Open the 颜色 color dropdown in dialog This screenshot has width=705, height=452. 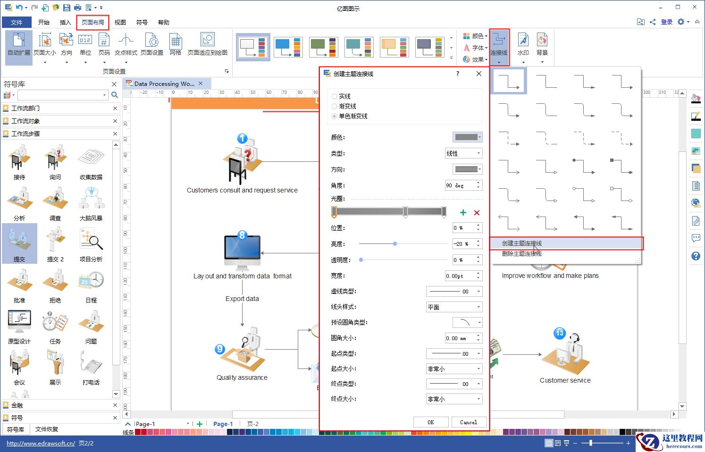468,137
